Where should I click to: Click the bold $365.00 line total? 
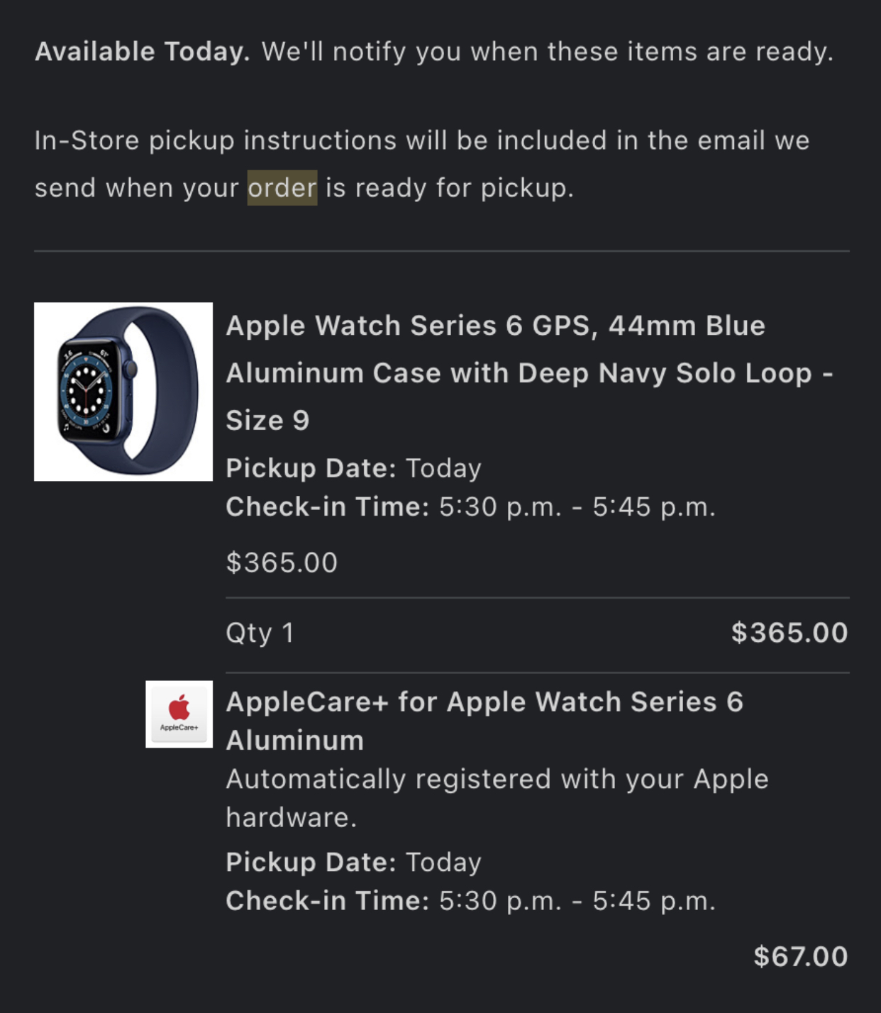tap(789, 633)
